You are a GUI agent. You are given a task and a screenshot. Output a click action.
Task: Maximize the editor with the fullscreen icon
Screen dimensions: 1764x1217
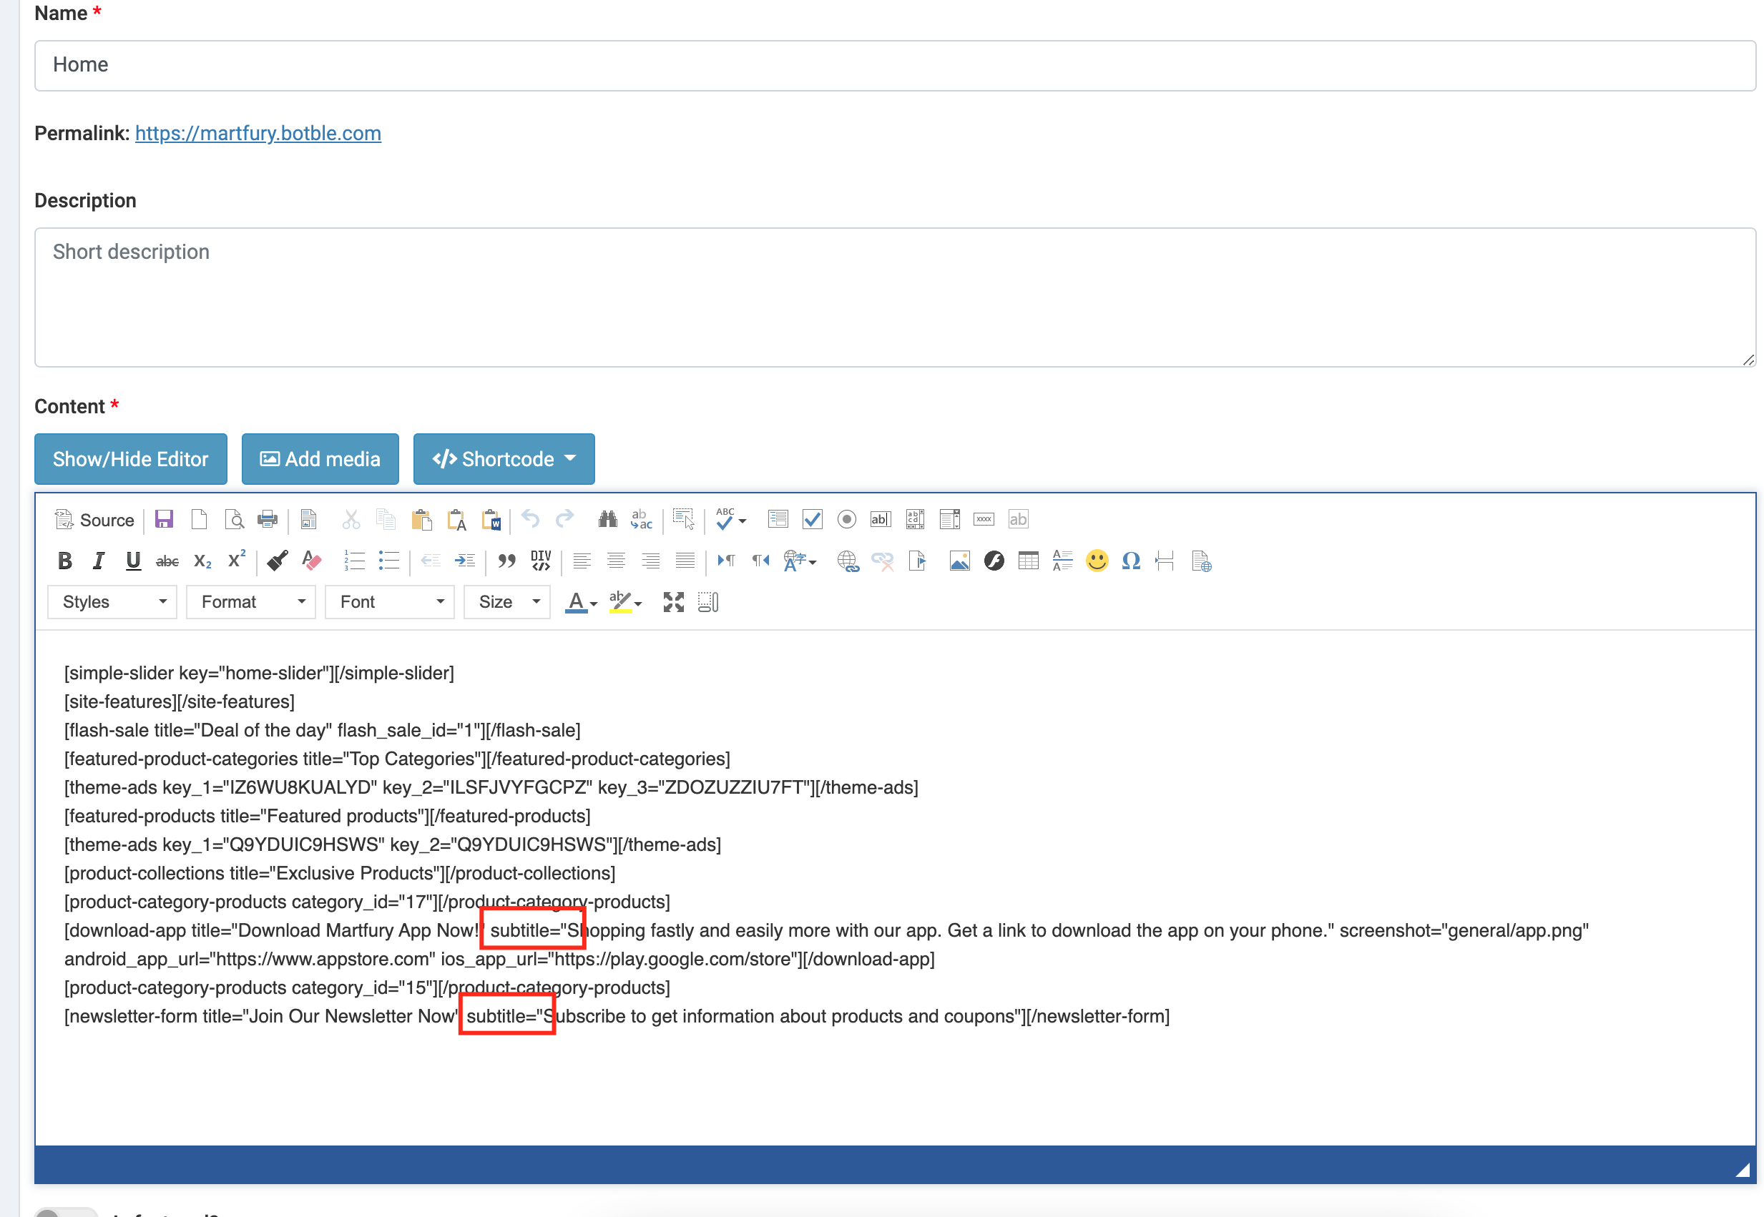[x=672, y=602]
